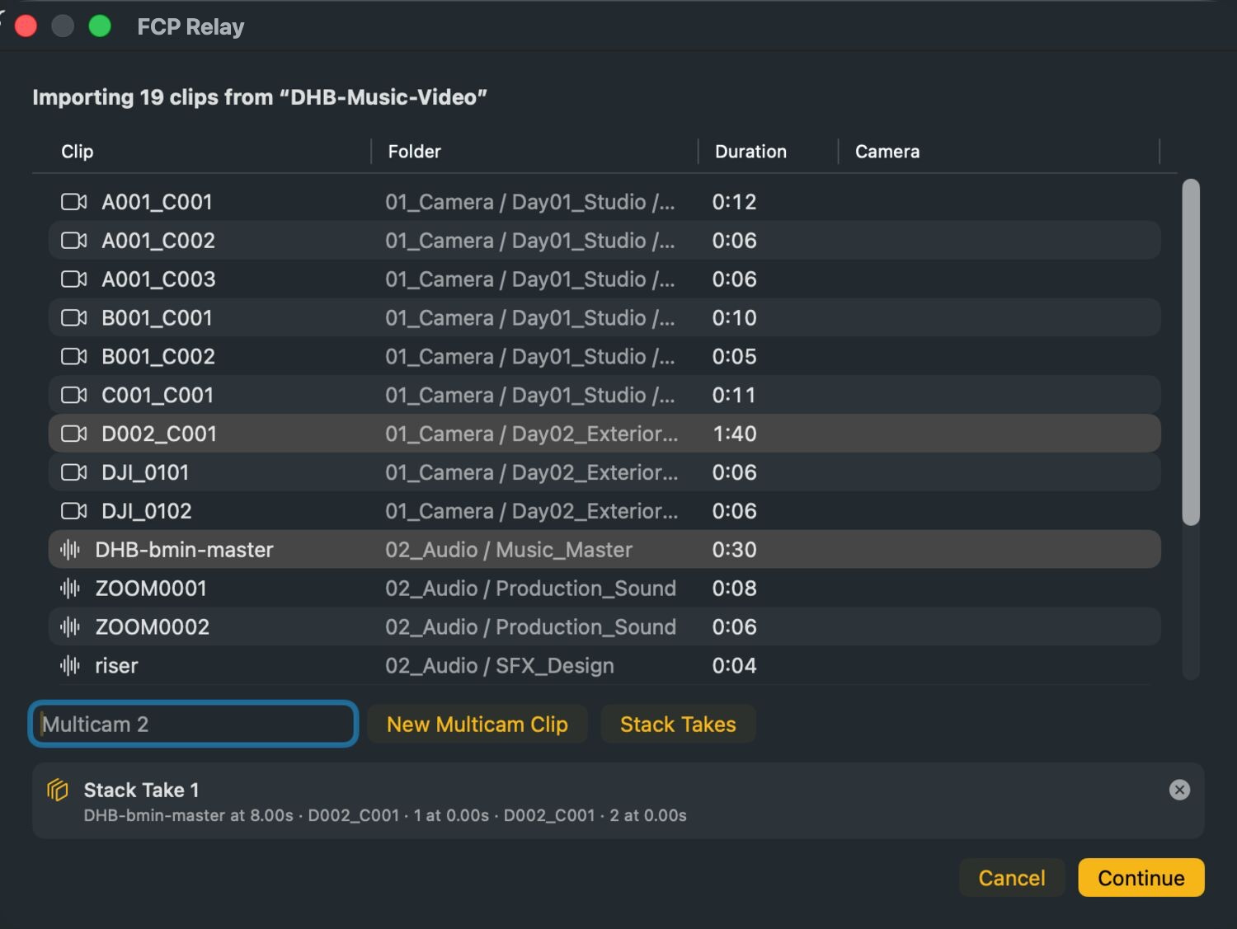The width and height of the screenshot is (1237, 929).
Task: Click the DHB-bmin-master clip name
Action: tap(184, 550)
